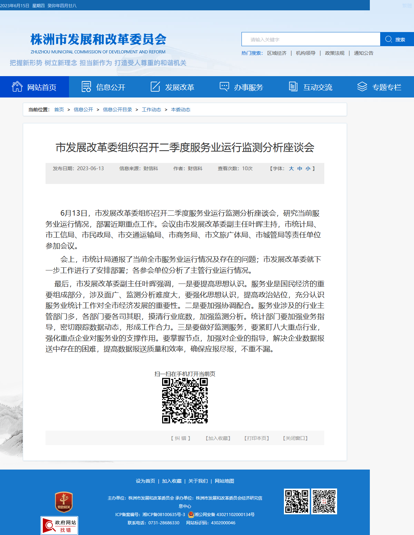Image resolution: width=414 pixels, height=535 pixels.
Task: Click the police shield icon beside 湘公网安备
Action: [x=191, y=515]
